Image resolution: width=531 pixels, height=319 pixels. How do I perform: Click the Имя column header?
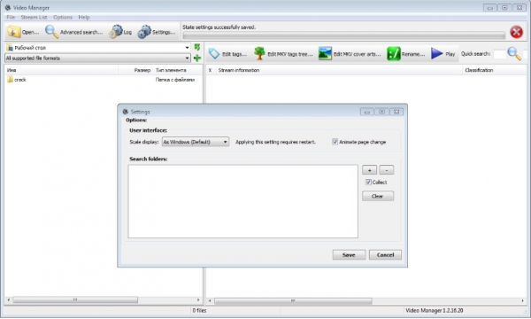click(61, 70)
